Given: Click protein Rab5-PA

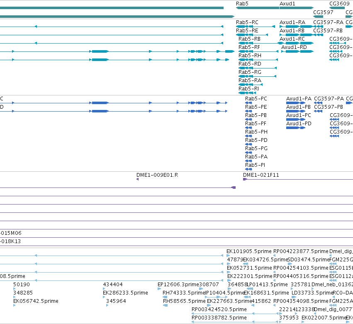Looking at the screenshot, I should [x=256, y=157].
